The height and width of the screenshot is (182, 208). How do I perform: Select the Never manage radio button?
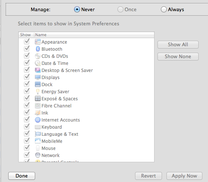click(x=77, y=9)
